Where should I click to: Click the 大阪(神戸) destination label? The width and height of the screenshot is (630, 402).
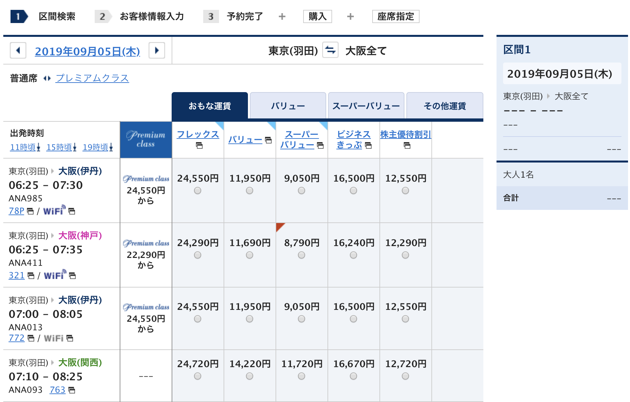[80, 236]
